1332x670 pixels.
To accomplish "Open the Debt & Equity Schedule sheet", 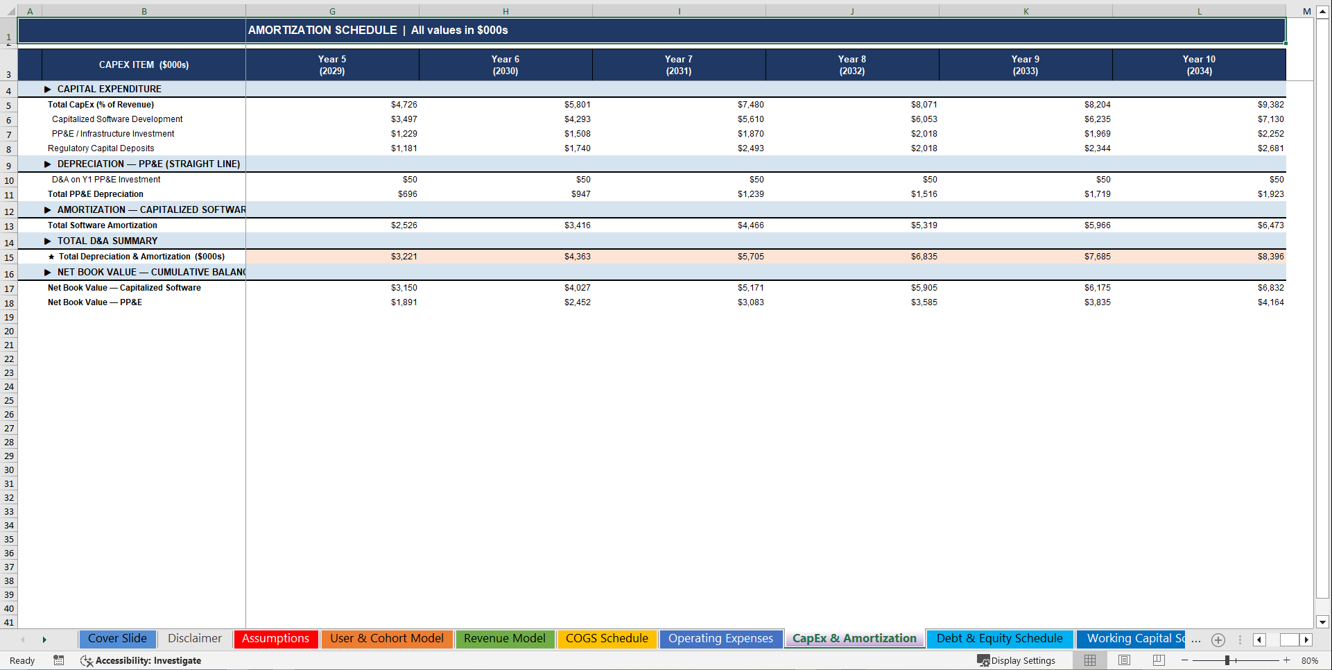I will 999,638.
